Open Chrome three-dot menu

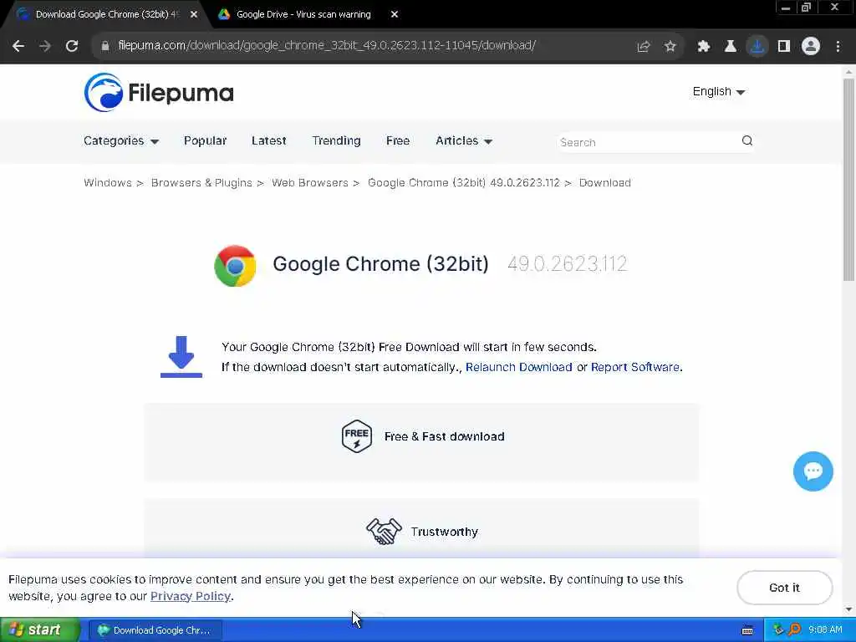tap(838, 47)
